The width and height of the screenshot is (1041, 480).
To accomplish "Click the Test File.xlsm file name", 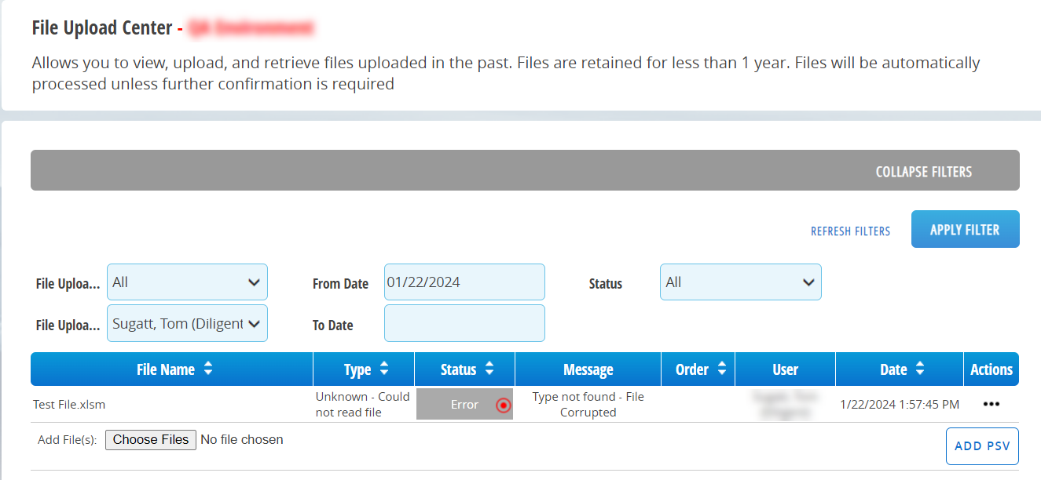I will (x=69, y=405).
